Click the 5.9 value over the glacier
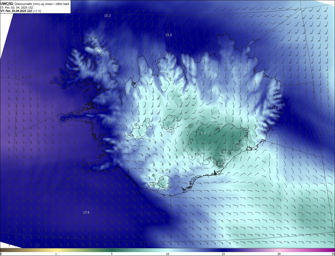 tap(203, 133)
